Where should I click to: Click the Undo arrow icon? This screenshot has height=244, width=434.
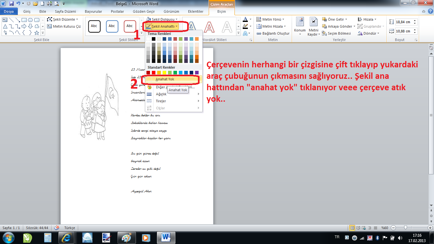point(18,4)
